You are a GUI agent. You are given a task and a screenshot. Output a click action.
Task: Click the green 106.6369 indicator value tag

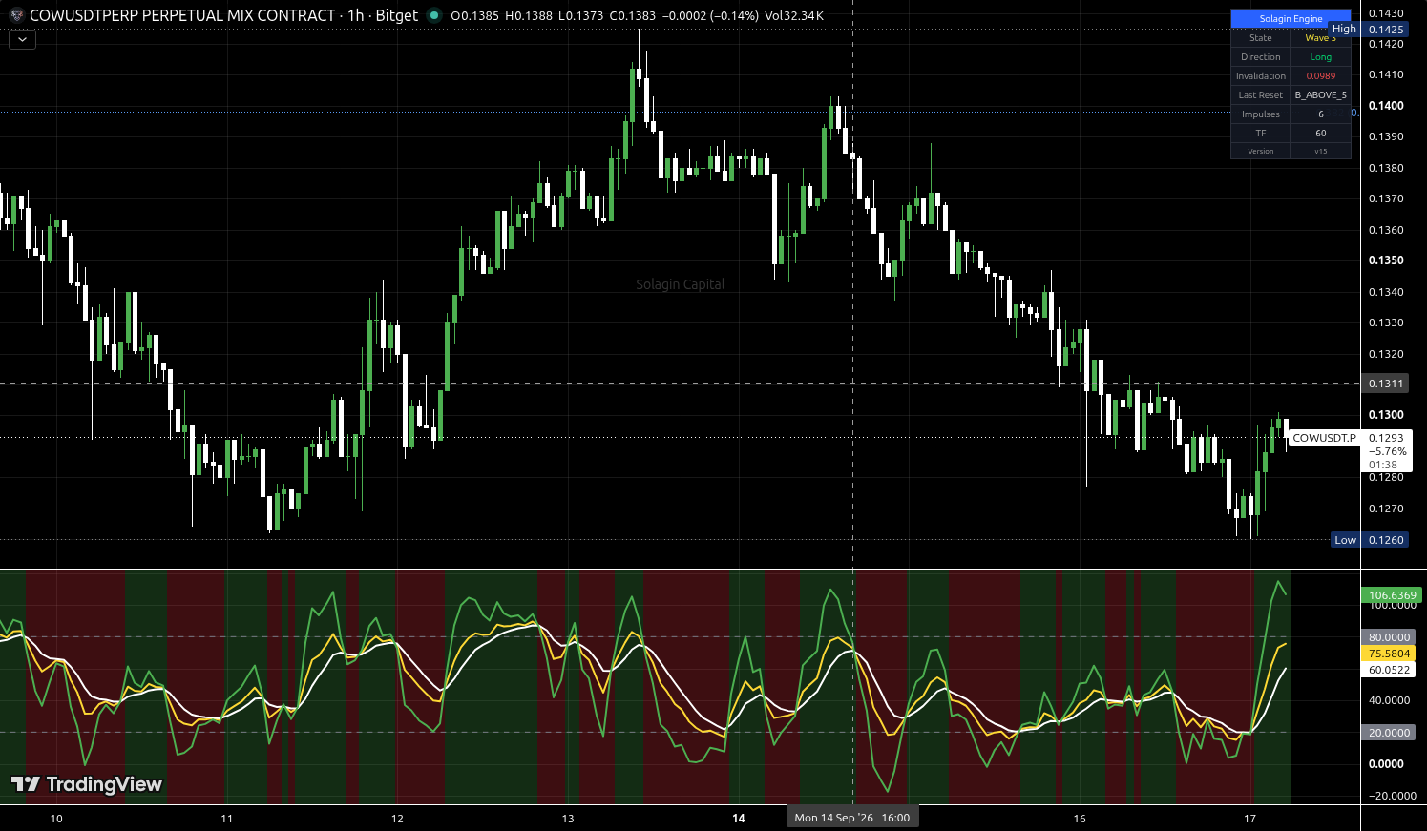(x=1392, y=595)
